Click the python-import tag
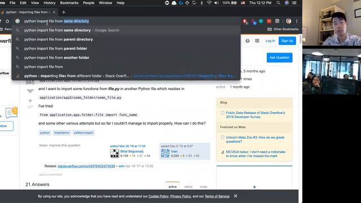The height and width of the screenshot is (203, 361). tap(83, 133)
